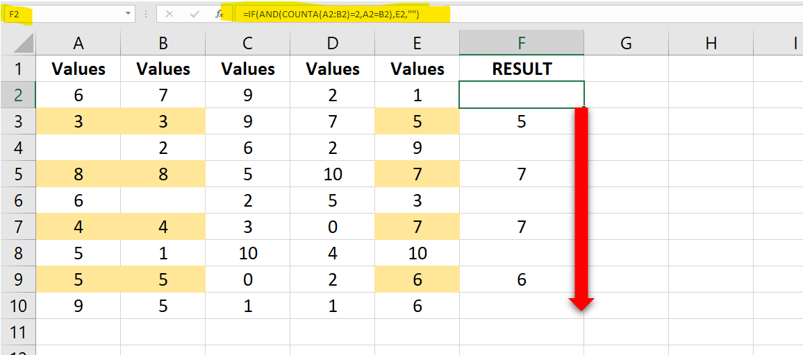The image size is (803, 355).
Task: Select row 8 header
Action: click(18, 253)
